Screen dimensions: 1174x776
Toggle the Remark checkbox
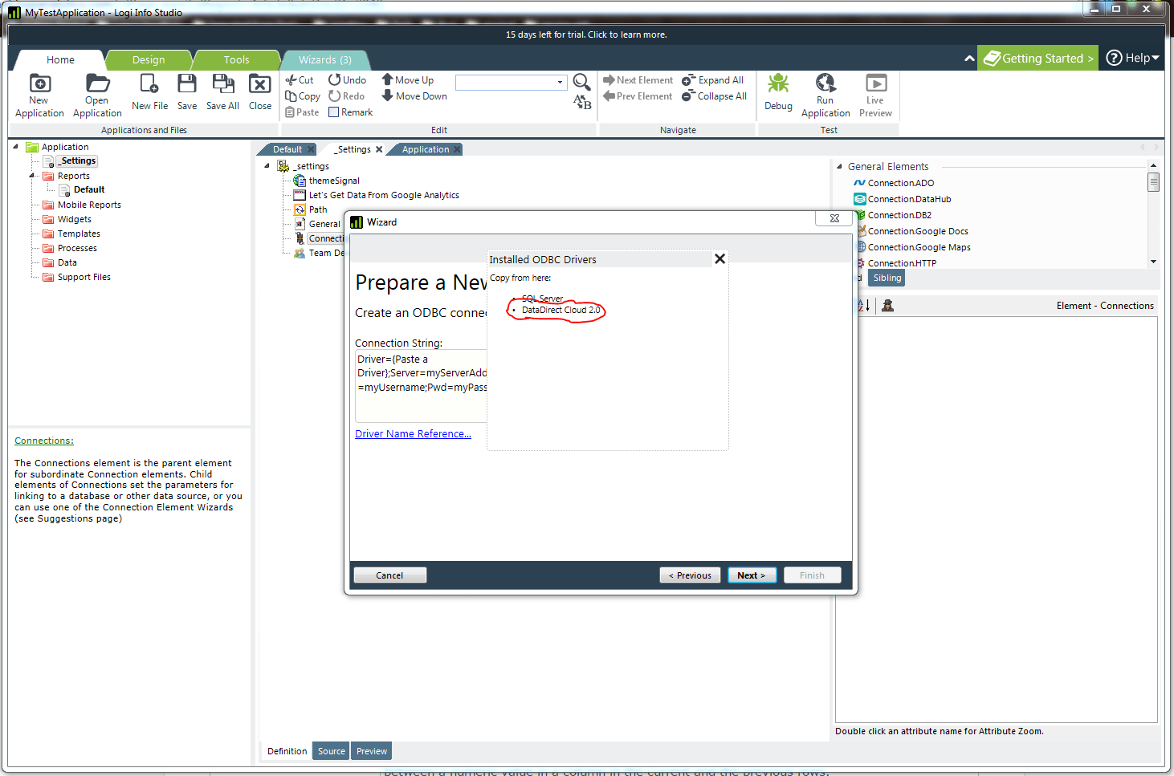[x=334, y=112]
